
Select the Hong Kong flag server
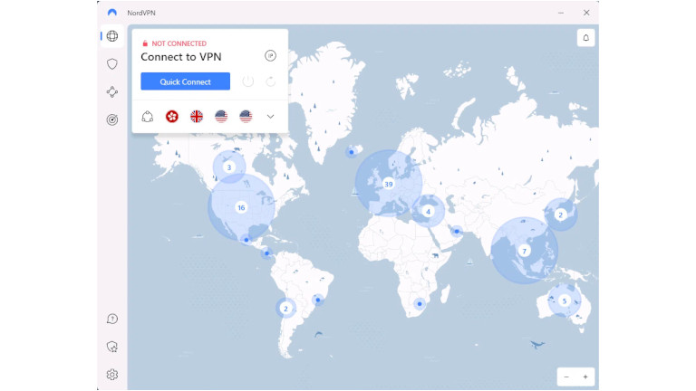tap(172, 117)
